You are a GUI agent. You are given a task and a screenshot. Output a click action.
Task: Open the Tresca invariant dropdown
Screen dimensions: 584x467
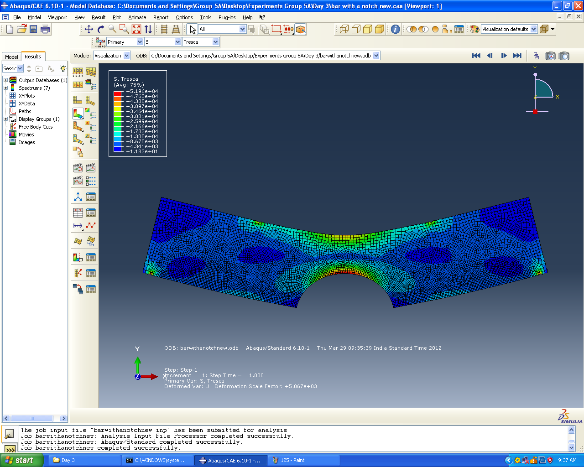[216, 42]
